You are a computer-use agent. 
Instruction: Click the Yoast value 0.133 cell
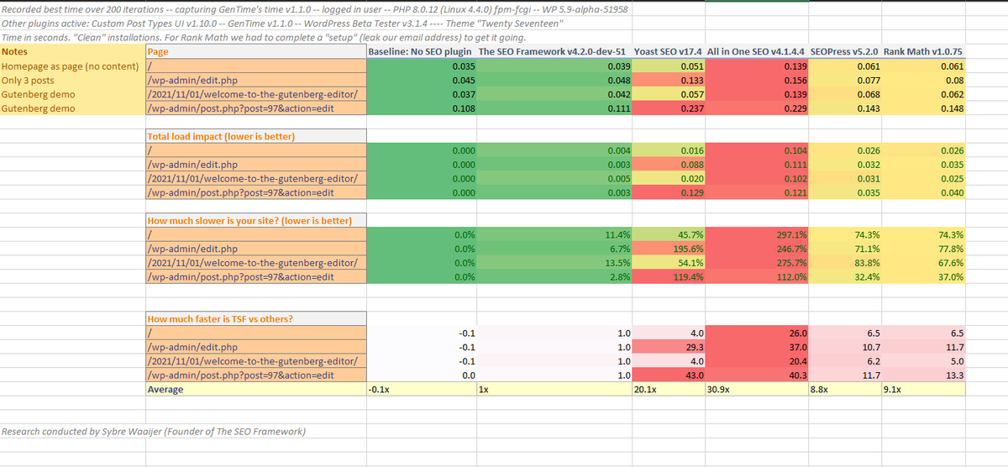(x=669, y=80)
